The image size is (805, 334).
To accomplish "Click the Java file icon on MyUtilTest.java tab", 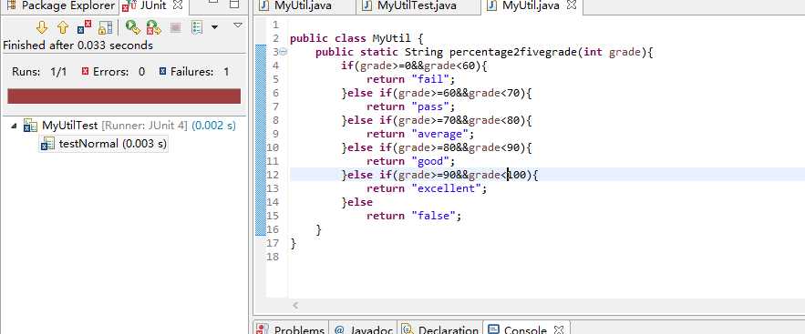I will [366, 6].
